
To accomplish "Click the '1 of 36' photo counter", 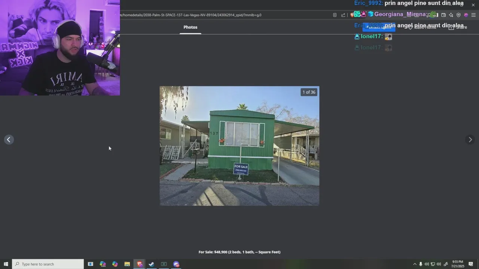I will pyautogui.click(x=309, y=92).
